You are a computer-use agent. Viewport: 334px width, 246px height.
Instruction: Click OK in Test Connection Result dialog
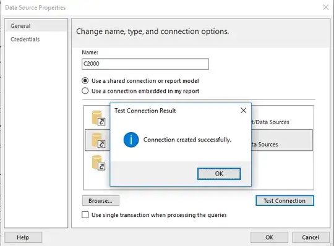tap(219, 174)
